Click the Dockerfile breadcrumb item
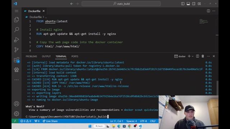The image size is (230, 129). point(36,17)
